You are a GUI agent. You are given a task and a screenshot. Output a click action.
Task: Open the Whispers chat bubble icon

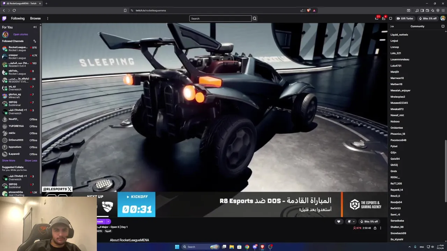click(390, 18)
